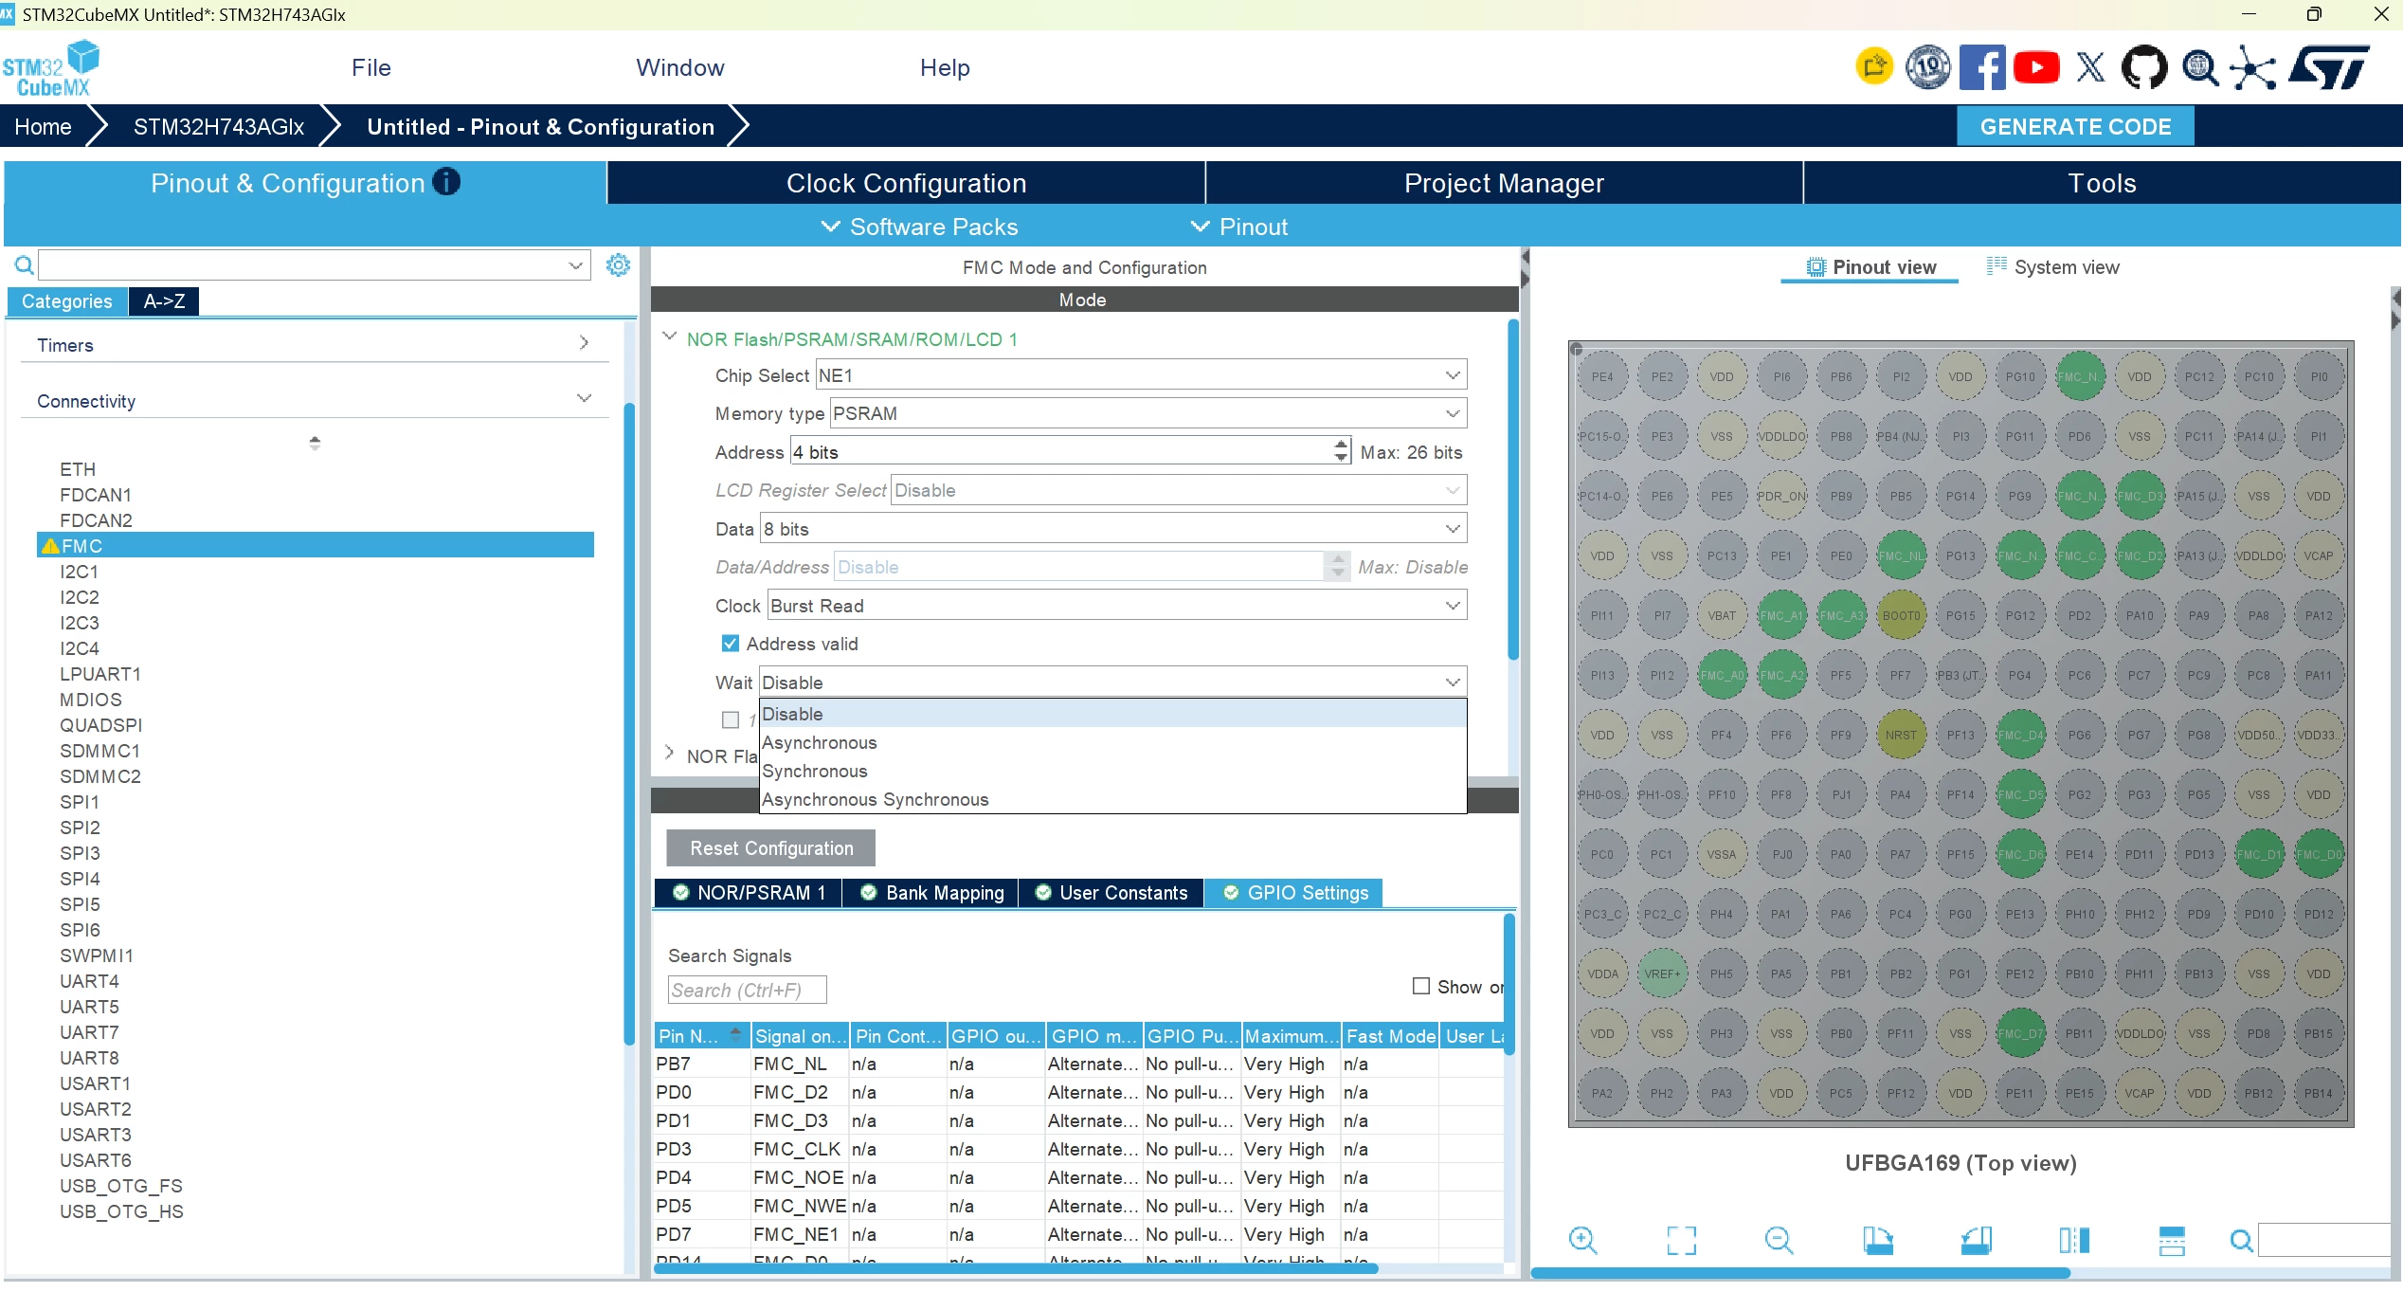
Task: Open the GitHub icon in header
Action: (2143, 67)
